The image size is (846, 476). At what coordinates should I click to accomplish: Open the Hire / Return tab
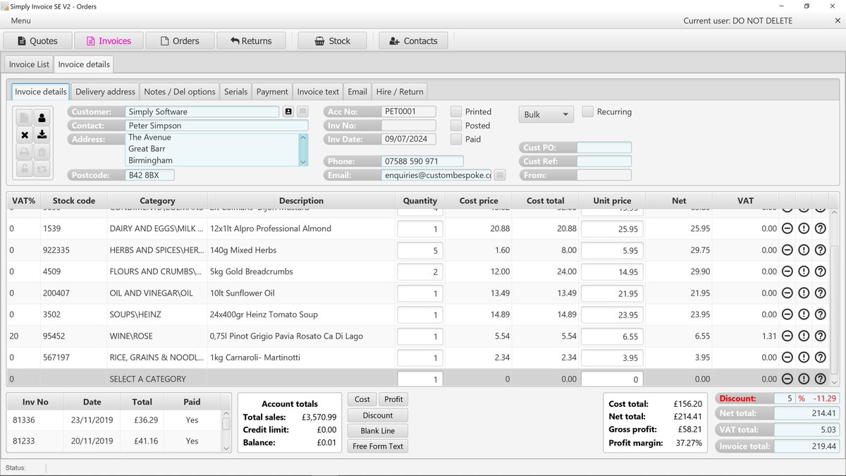pos(400,92)
